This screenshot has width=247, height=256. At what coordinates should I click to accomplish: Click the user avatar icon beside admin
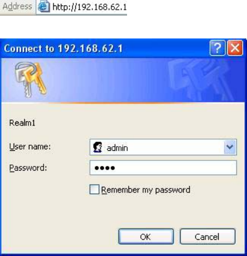click(98, 147)
